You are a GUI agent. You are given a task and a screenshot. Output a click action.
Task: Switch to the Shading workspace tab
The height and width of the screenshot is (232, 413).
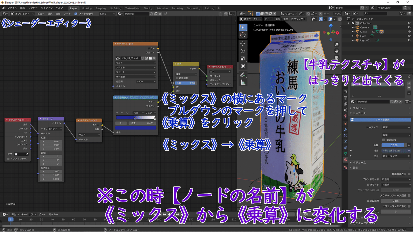coord(148,8)
